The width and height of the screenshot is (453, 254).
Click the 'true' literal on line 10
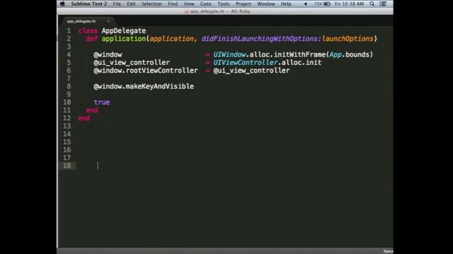click(102, 102)
